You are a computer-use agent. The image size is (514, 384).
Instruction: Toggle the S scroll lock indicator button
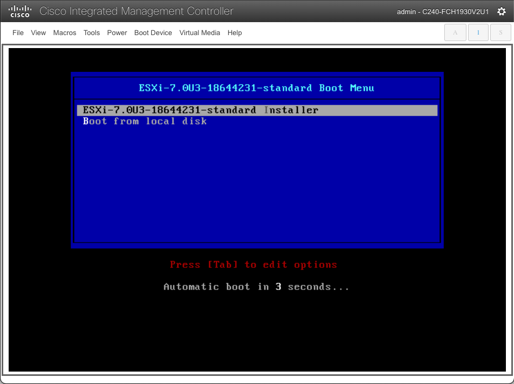(500, 32)
